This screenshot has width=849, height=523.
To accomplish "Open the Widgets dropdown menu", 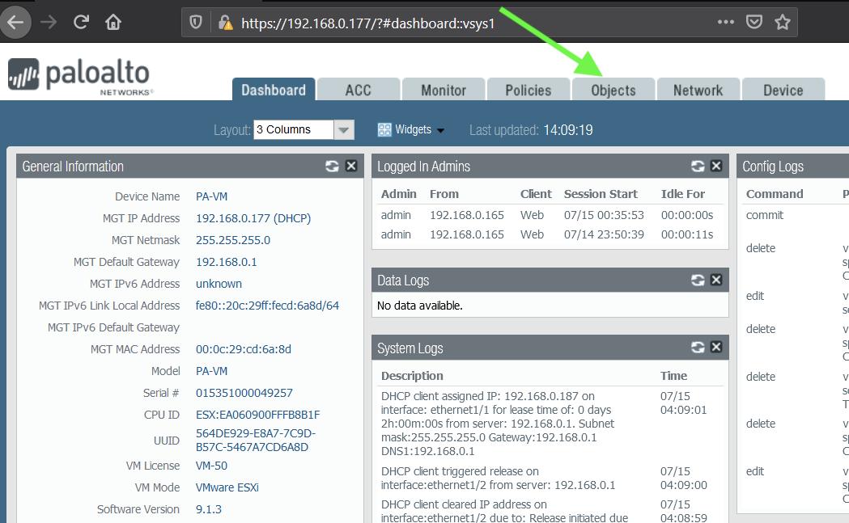I will point(411,129).
